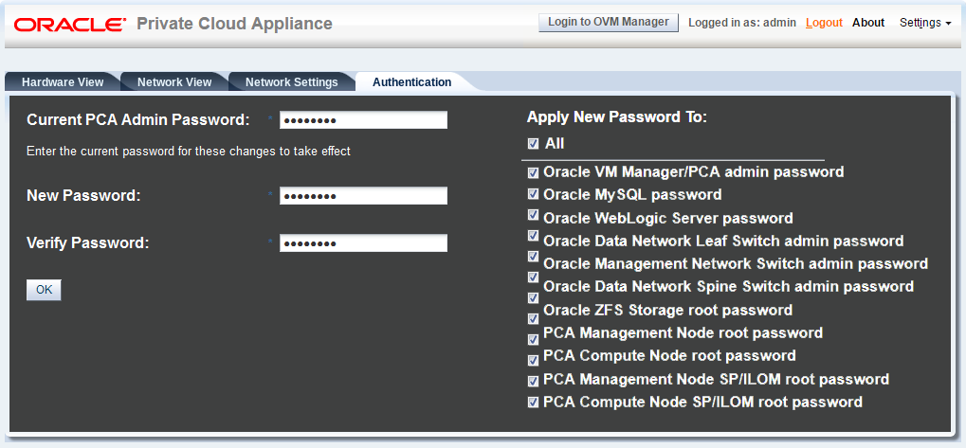Click the 'Verify Password:' label
Screen dimensions: 966x448
point(88,243)
